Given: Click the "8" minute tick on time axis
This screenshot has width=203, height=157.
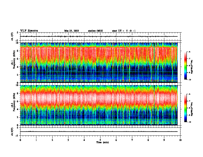Looking at the screenshot, I should click(148, 140).
